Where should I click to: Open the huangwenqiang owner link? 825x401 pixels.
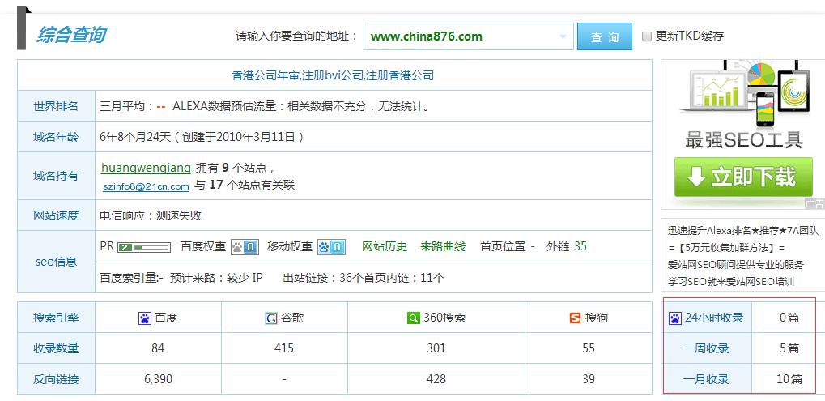146,168
